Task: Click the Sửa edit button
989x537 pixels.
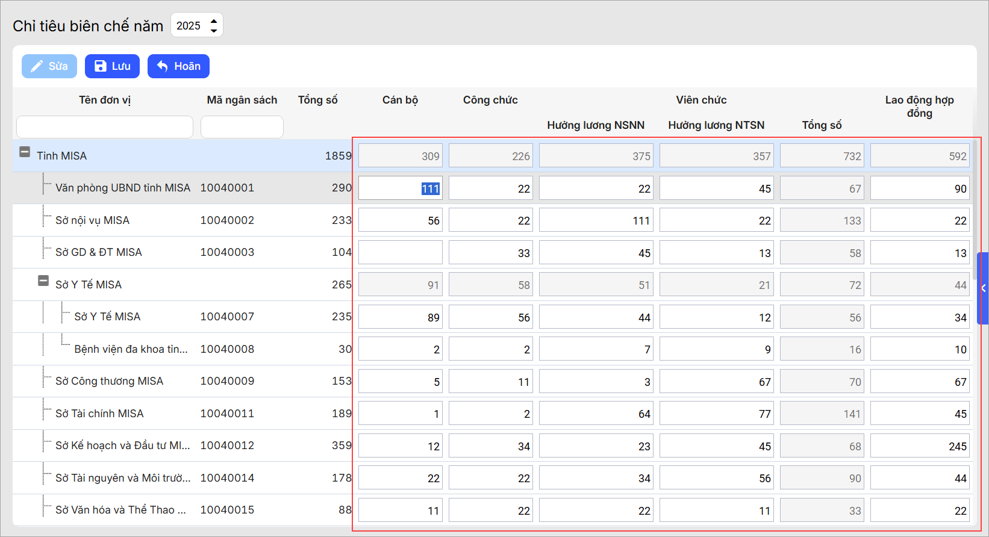Action: [x=49, y=66]
